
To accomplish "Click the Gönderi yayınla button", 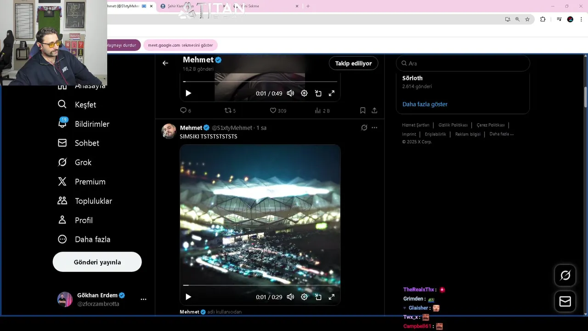I will click(x=97, y=262).
